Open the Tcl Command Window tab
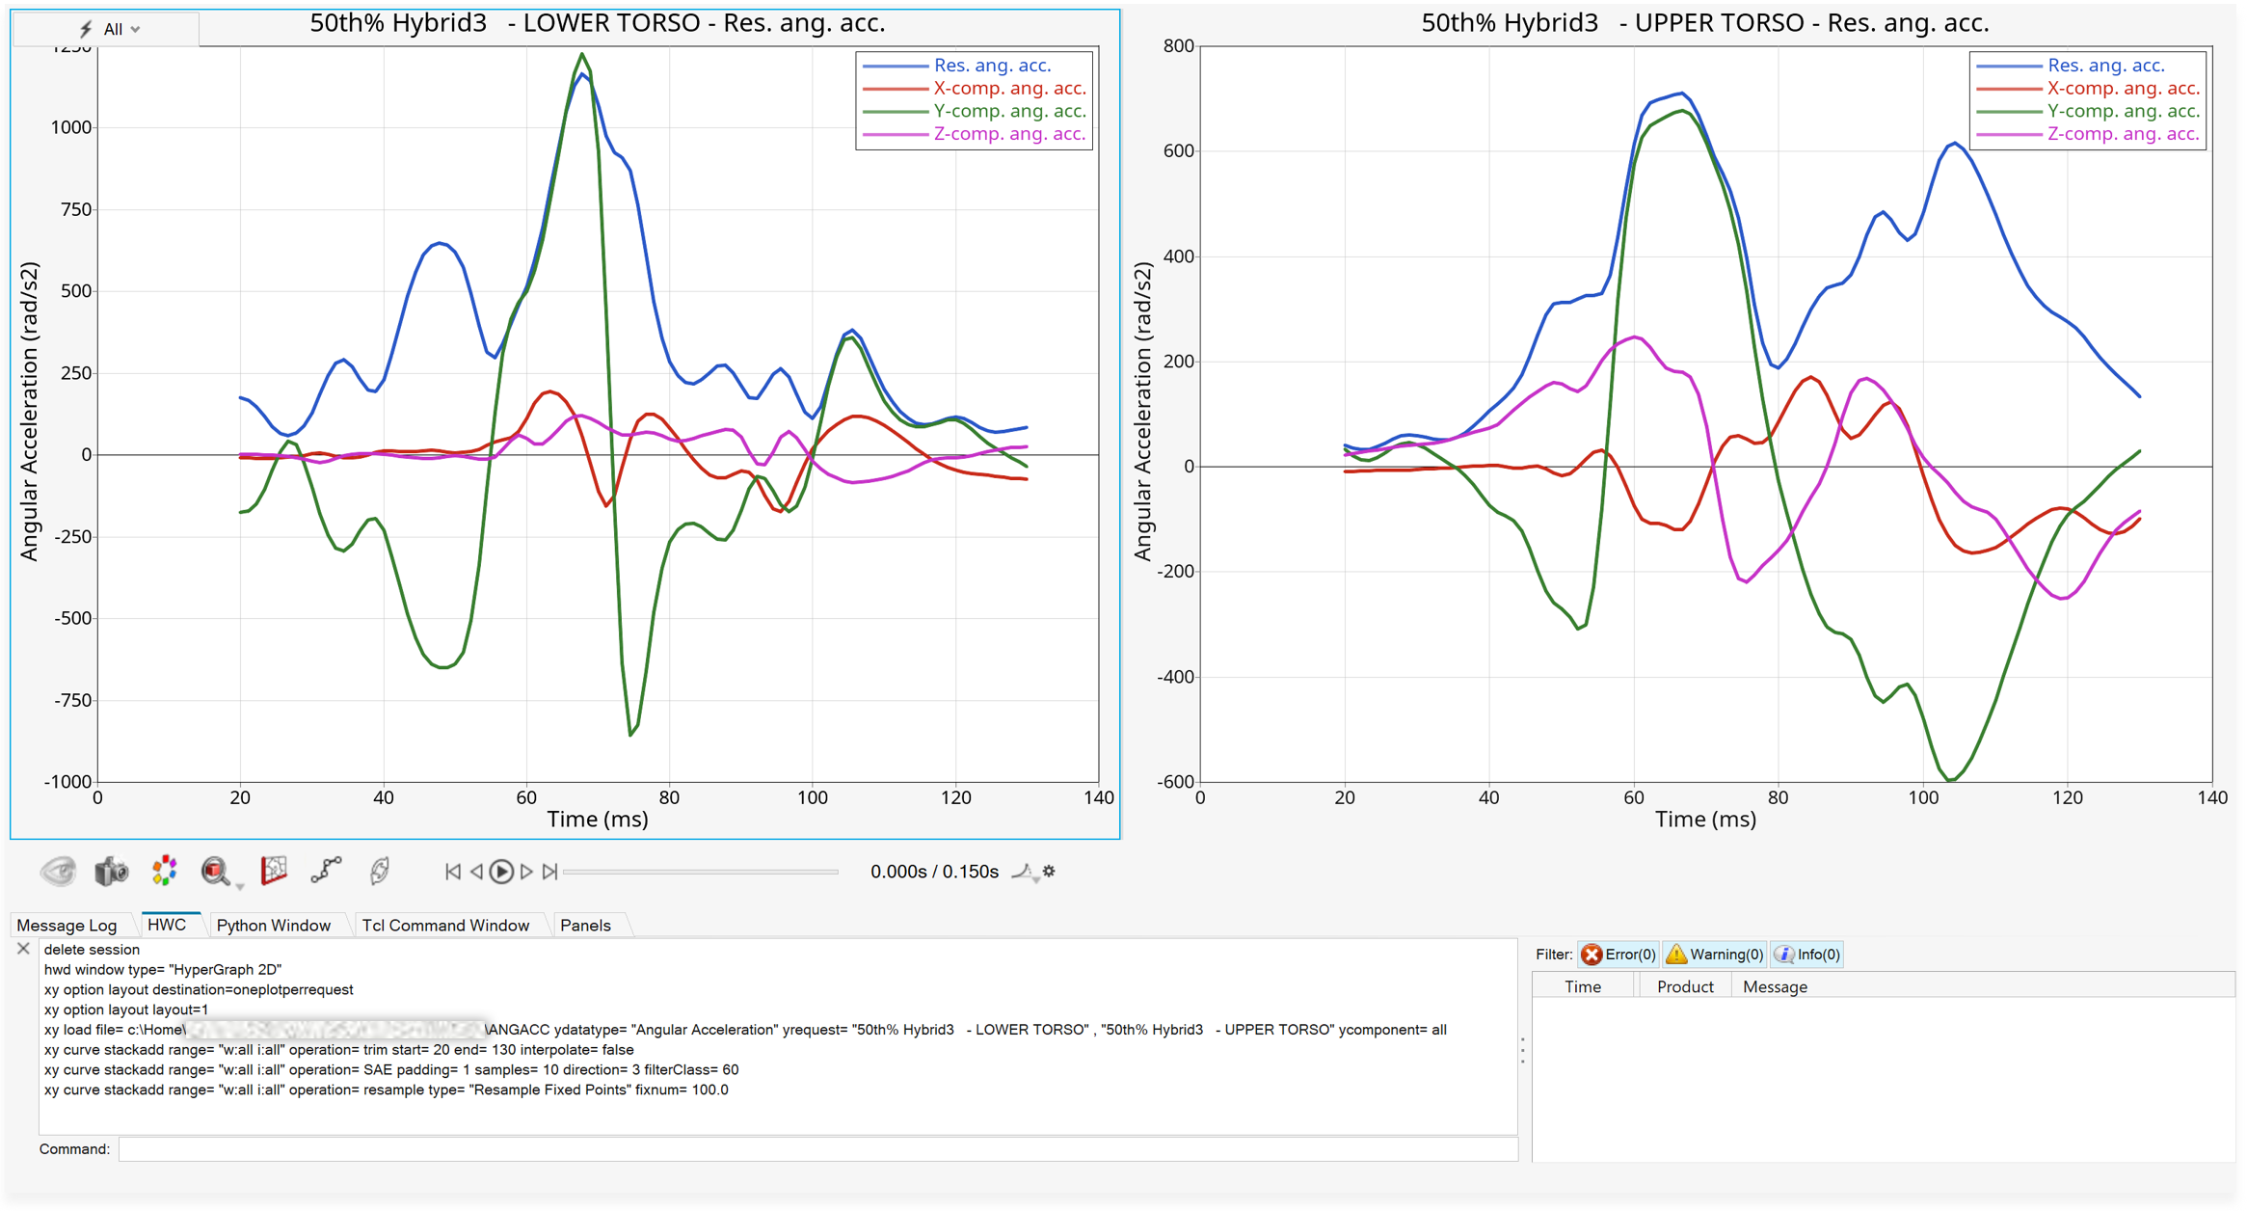 (445, 926)
